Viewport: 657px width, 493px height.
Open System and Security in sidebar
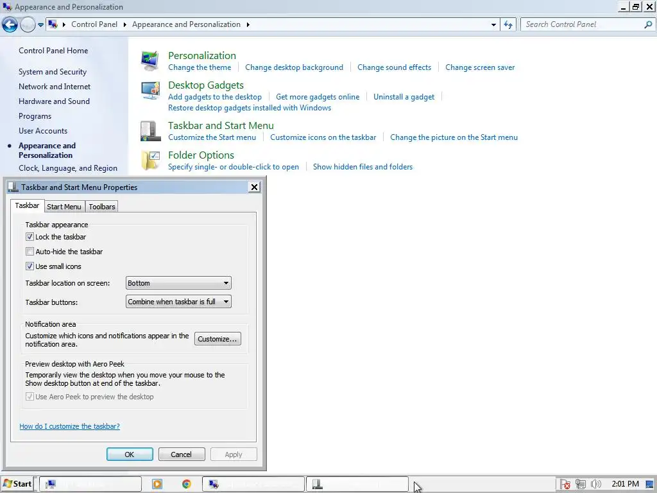tap(53, 72)
